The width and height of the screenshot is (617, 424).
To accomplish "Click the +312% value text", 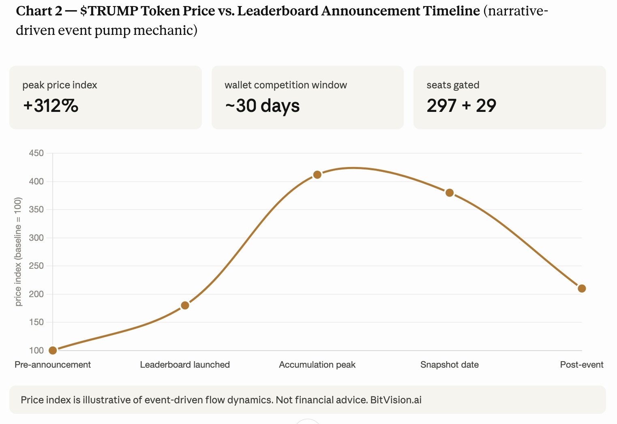I will tap(51, 106).
